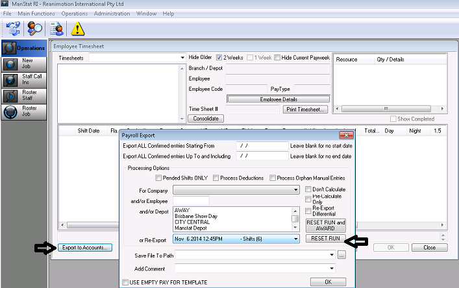Screen dimensions: 459x288
Task: Click the yellow warning triangle icon
Action: click(78, 28)
